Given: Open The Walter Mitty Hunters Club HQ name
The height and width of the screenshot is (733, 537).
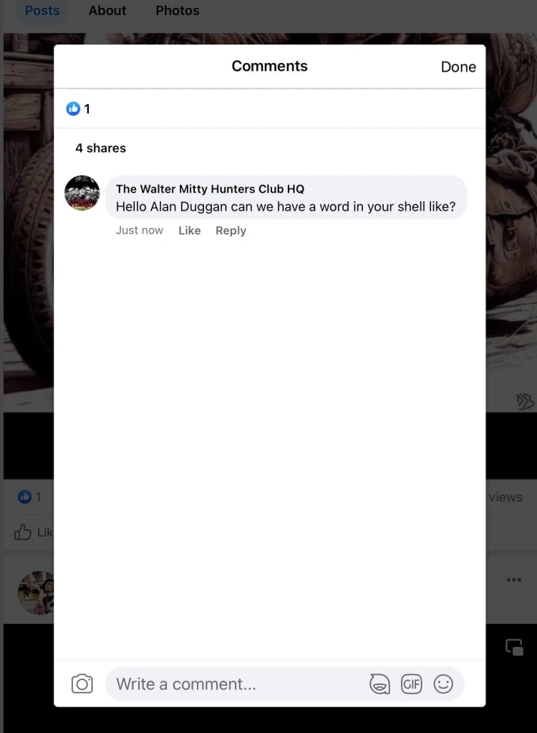Looking at the screenshot, I should (x=210, y=189).
